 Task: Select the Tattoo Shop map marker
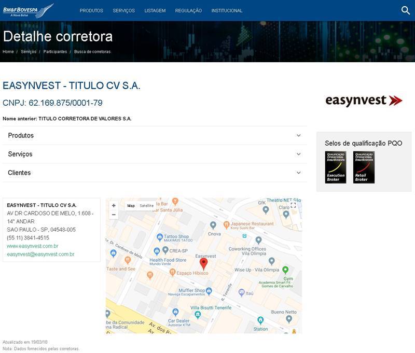(160, 237)
